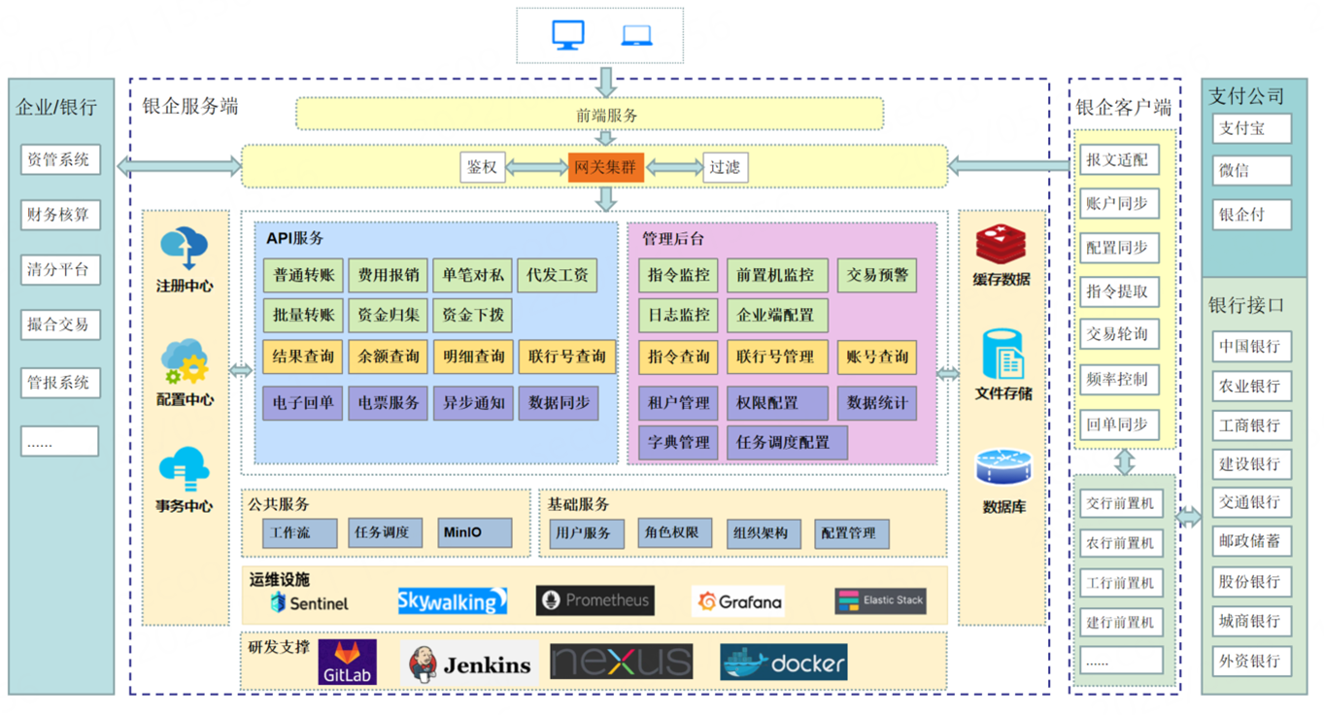1324x715 pixels.
Task: Click the 资管系统 box under 企业/银行
Action: coord(60,159)
